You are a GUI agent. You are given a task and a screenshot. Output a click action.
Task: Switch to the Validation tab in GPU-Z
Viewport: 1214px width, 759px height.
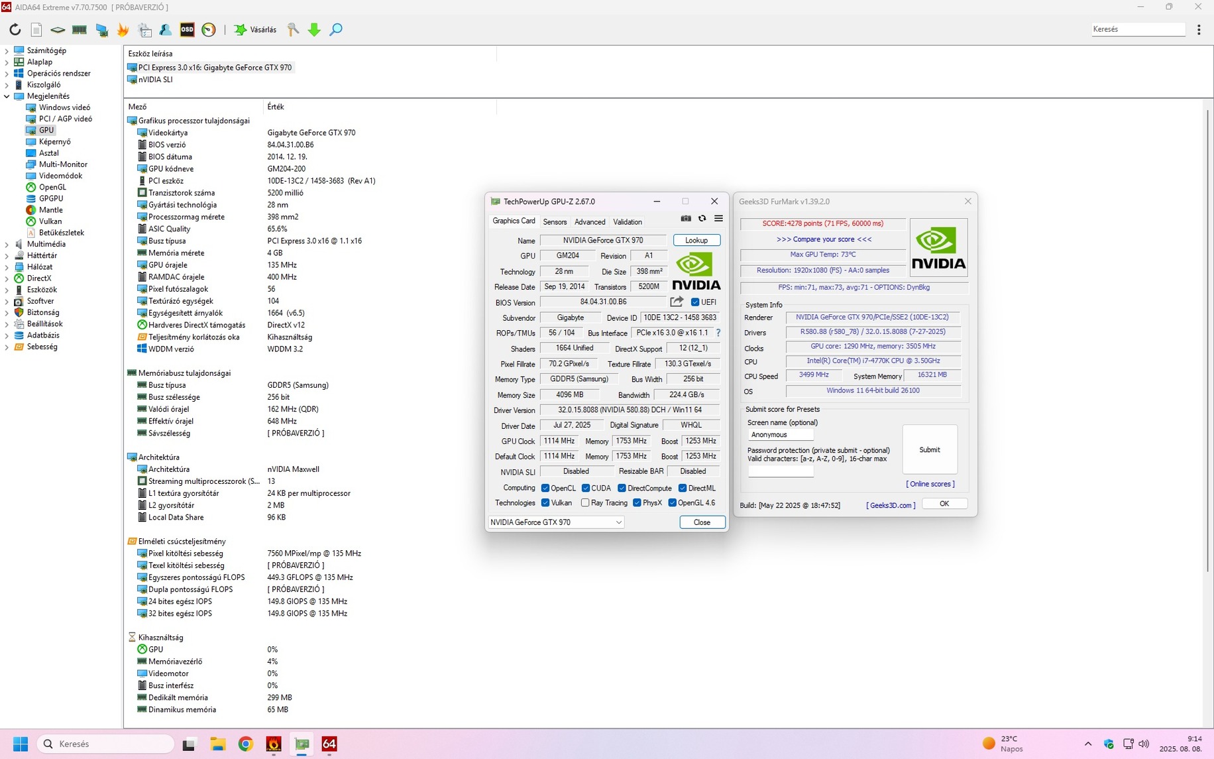tap(628, 222)
